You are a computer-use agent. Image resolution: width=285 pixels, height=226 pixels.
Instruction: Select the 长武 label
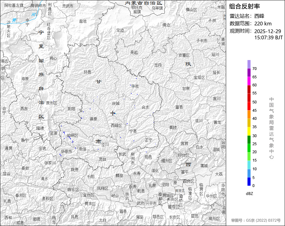tap(122, 154)
